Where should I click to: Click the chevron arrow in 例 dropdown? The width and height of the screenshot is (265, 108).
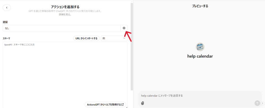124,38
